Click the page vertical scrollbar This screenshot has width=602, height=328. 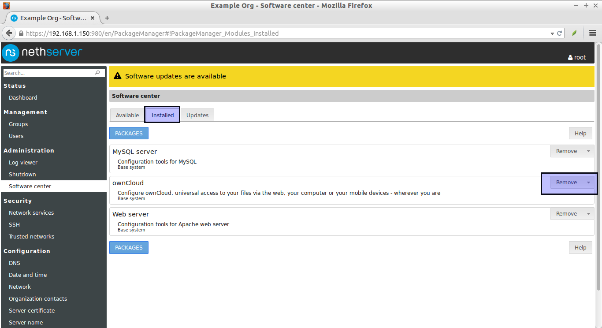pos(598,168)
